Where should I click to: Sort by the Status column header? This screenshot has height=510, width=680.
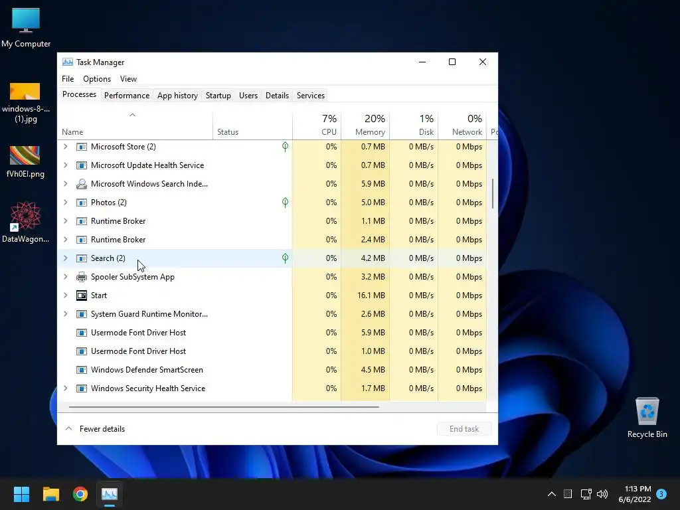pos(252,126)
